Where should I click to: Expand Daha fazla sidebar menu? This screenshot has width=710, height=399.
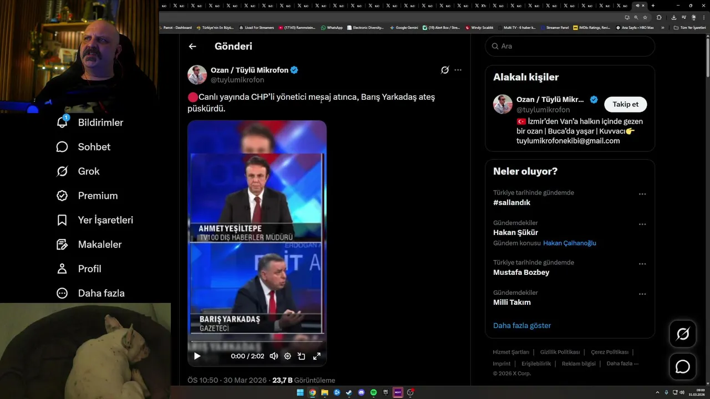point(90,293)
